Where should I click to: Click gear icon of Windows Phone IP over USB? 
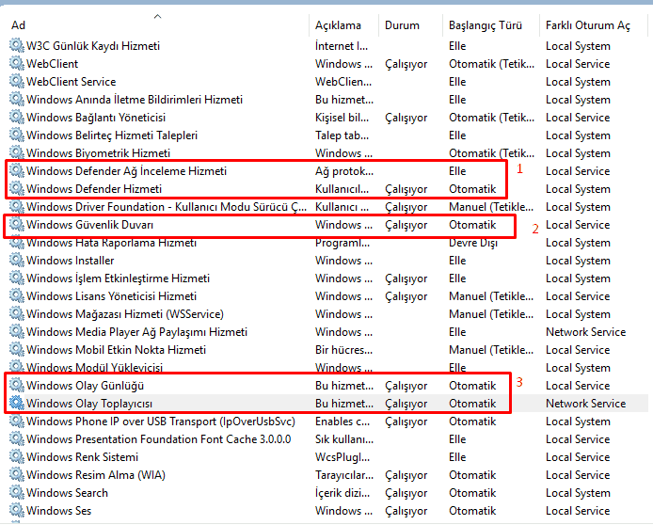pyautogui.click(x=17, y=421)
